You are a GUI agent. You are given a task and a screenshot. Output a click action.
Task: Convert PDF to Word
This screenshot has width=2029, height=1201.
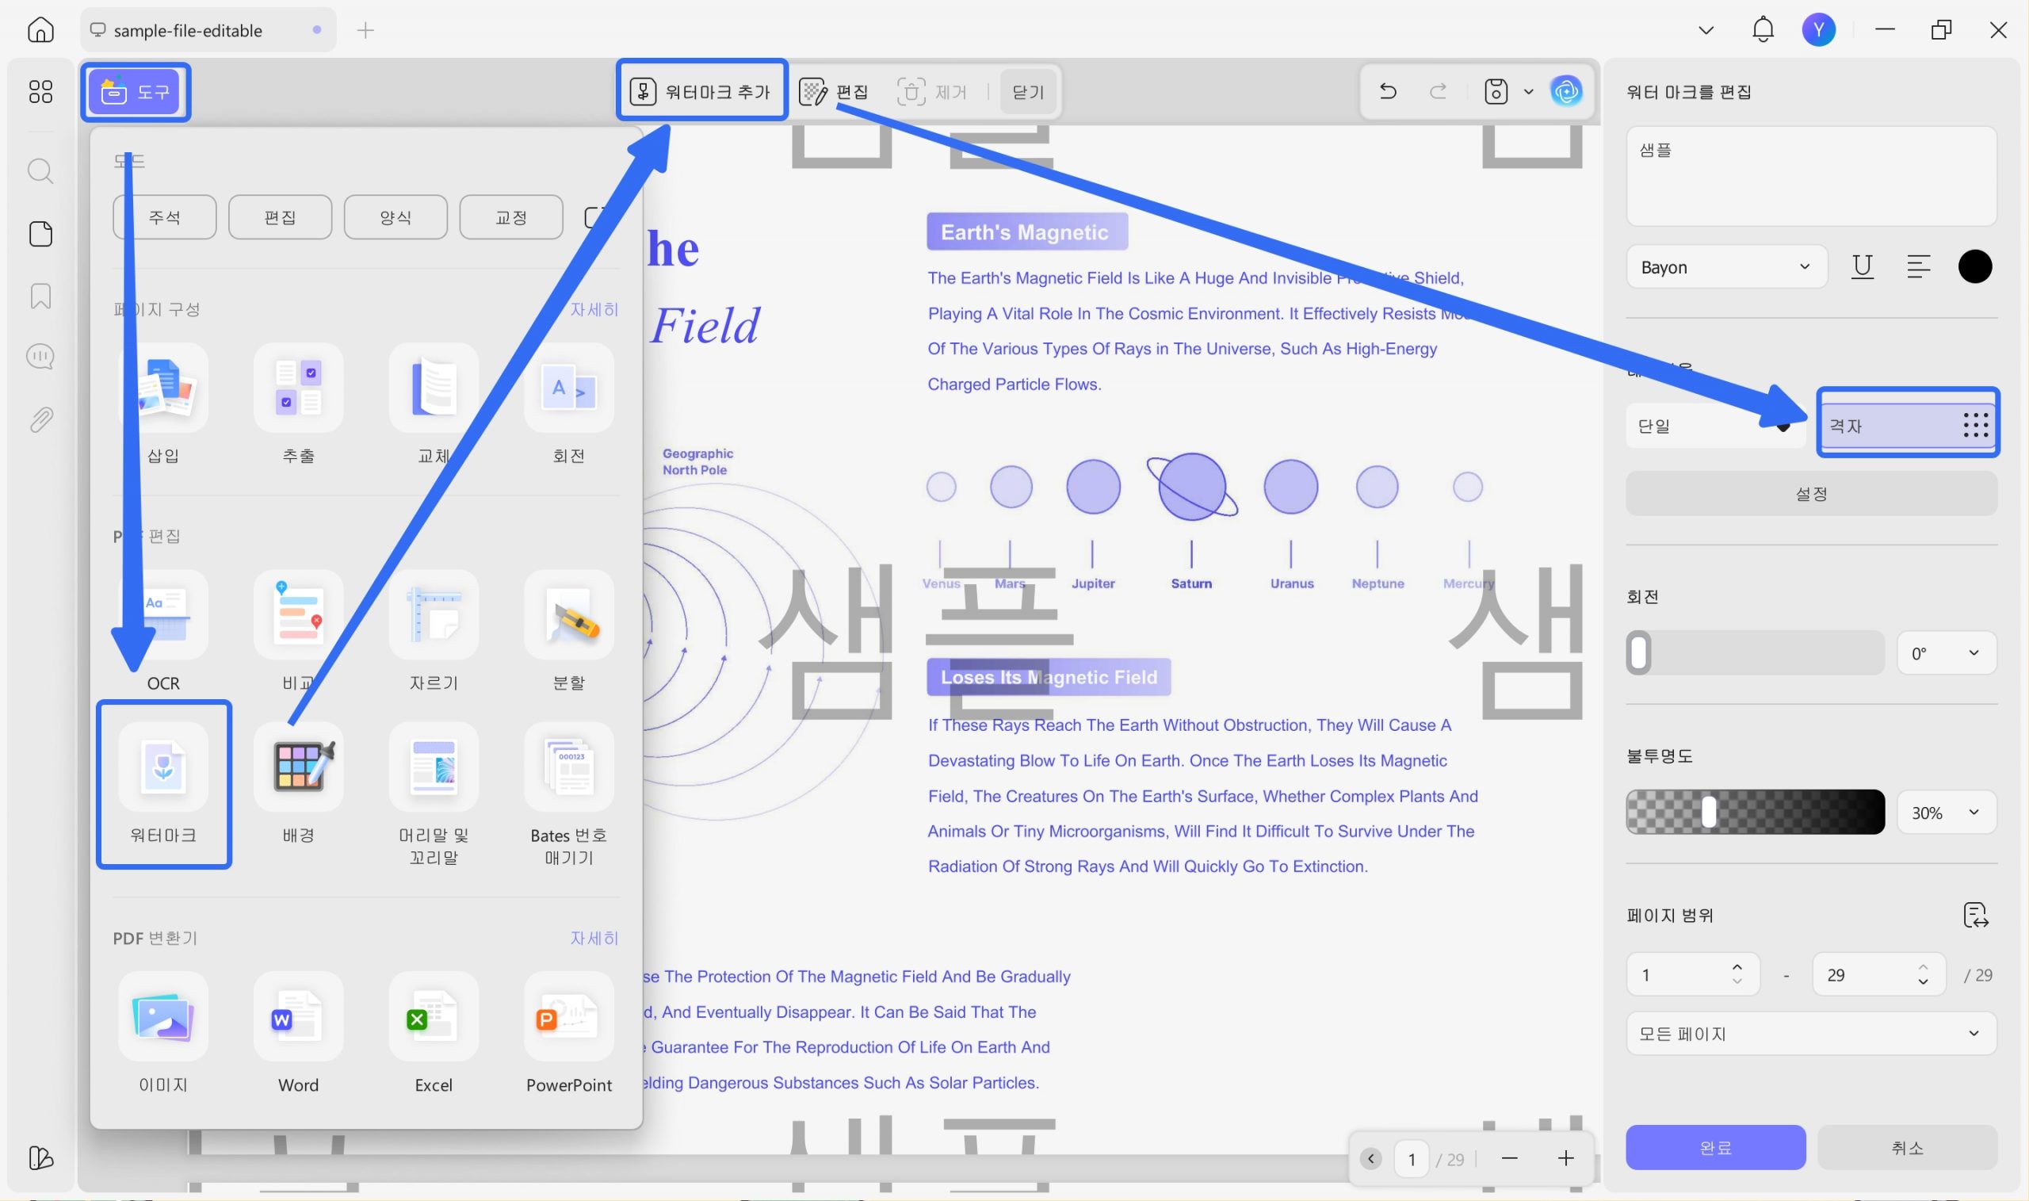coord(299,1034)
